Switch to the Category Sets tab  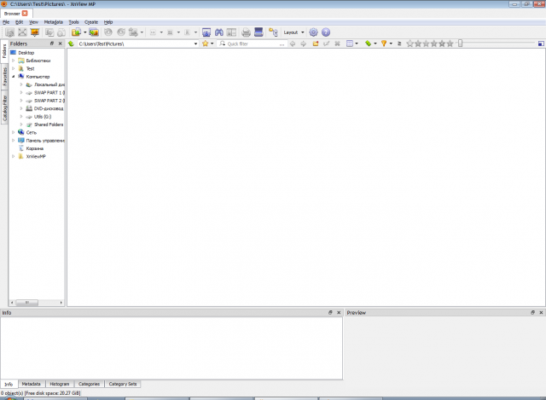pos(123,384)
